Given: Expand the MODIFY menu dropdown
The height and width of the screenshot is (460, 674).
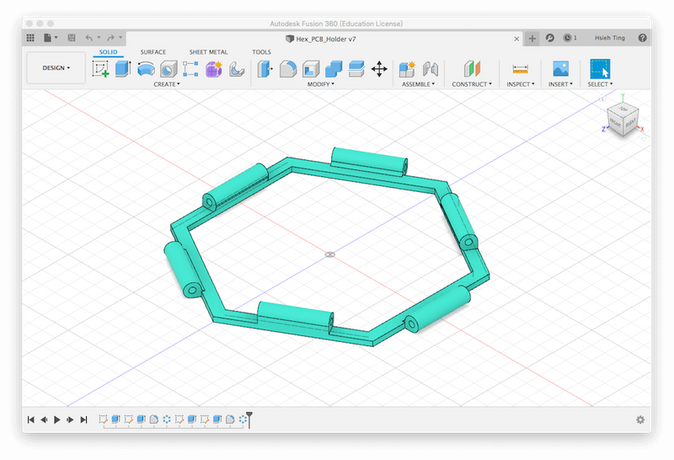Looking at the screenshot, I should click(x=320, y=84).
